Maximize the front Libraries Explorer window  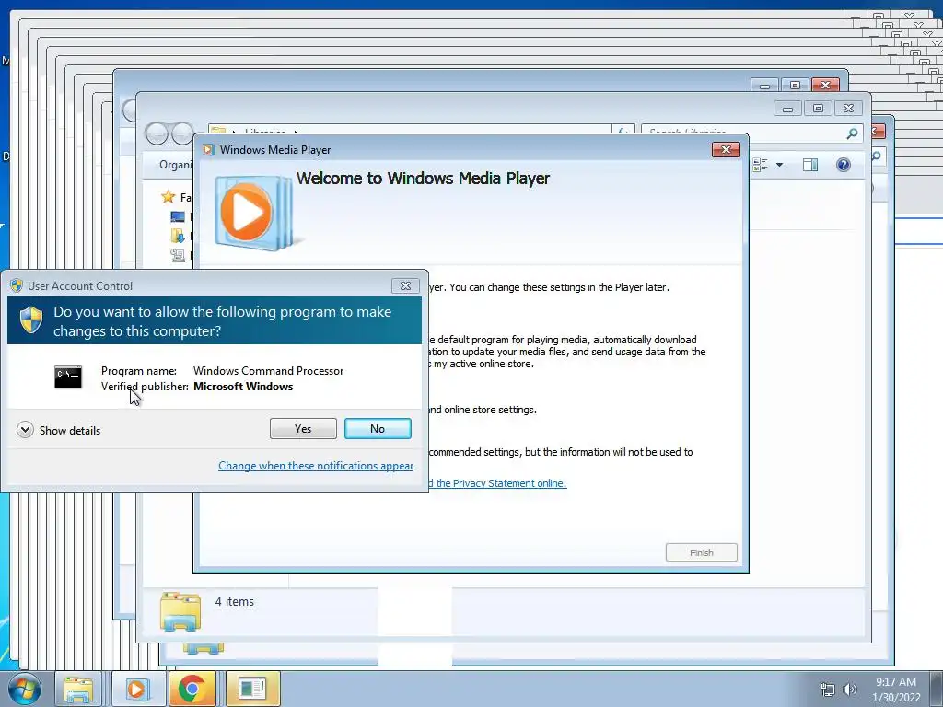point(818,109)
